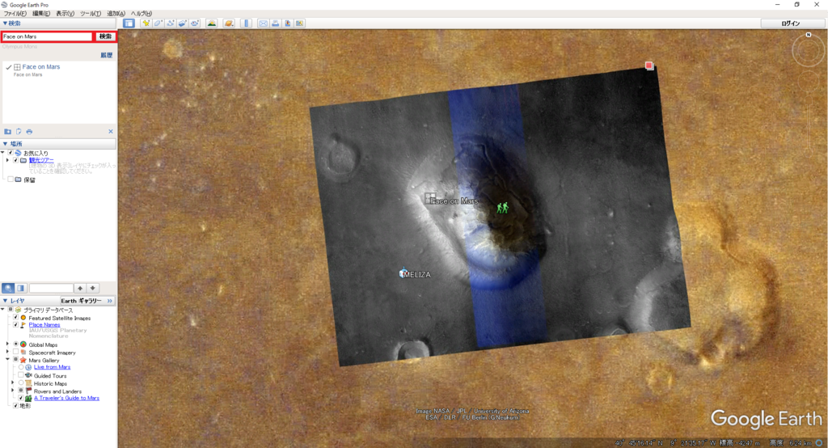Select the ruler measurement tool
Screen dimensions: 828x448
point(246,23)
